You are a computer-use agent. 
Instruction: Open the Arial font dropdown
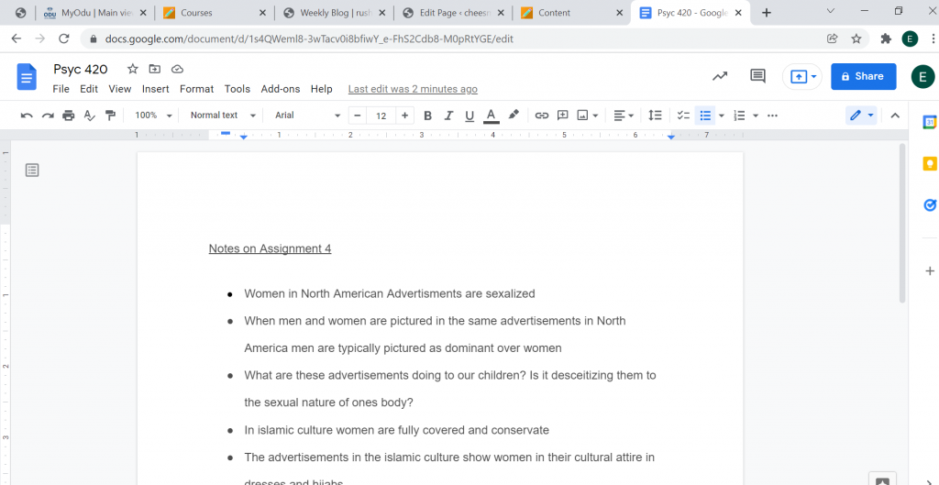(x=308, y=116)
